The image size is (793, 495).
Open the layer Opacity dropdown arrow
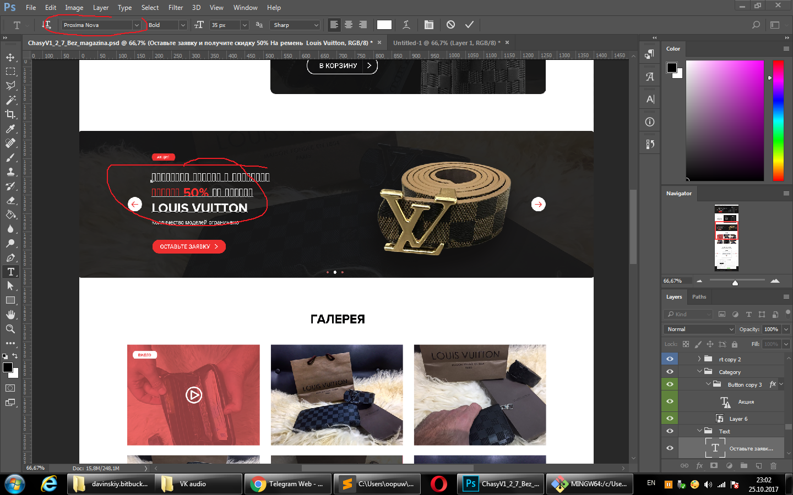[786, 329]
